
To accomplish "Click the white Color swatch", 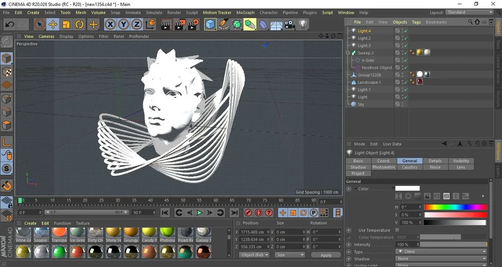I will click(407, 189).
